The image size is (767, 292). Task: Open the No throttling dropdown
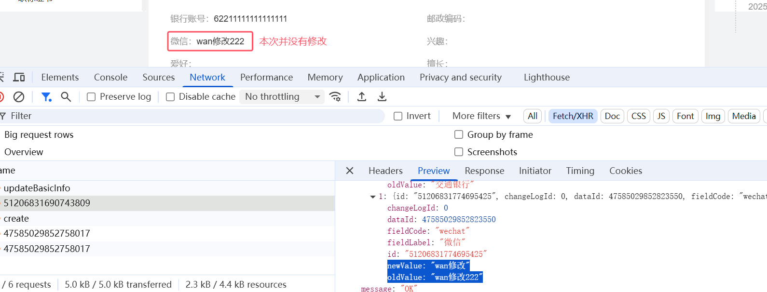[282, 97]
